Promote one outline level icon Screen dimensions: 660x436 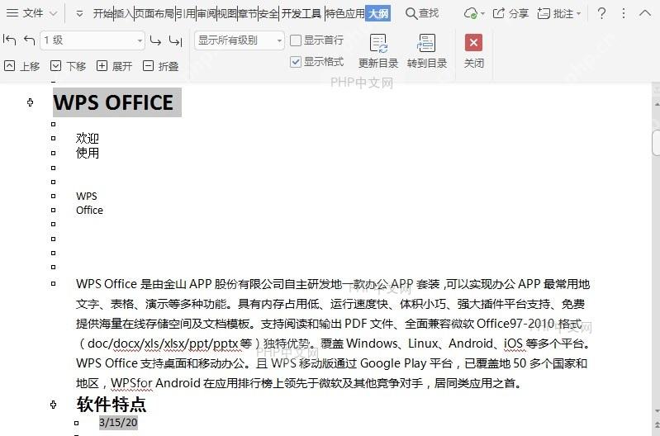[x=30, y=40]
